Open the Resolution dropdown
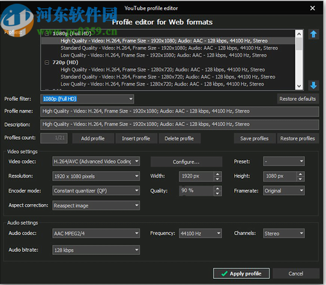326x285 pixels. [96, 176]
